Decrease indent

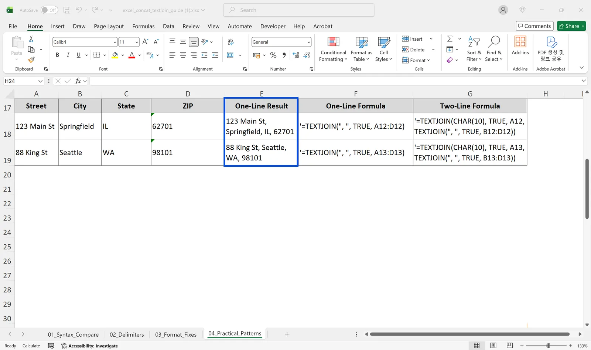tap(204, 55)
